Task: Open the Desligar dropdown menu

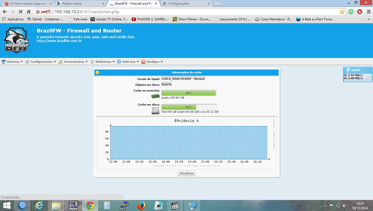Action: (x=152, y=62)
